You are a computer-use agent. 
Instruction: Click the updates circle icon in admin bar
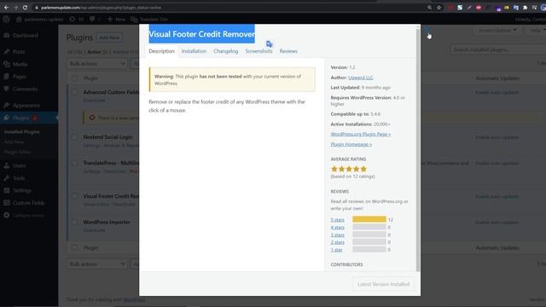[72, 19]
